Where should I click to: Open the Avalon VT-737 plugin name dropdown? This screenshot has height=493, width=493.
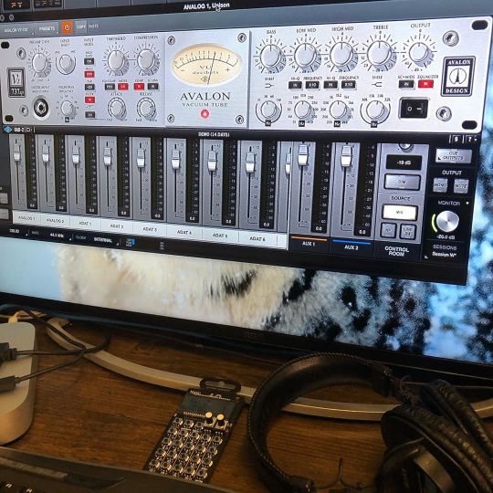point(16,30)
